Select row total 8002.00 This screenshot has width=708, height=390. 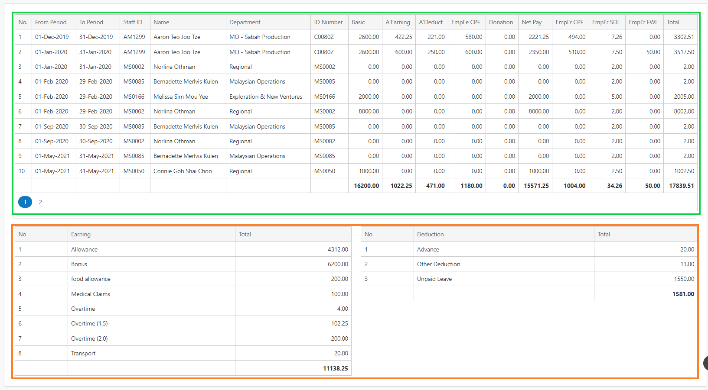click(684, 111)
